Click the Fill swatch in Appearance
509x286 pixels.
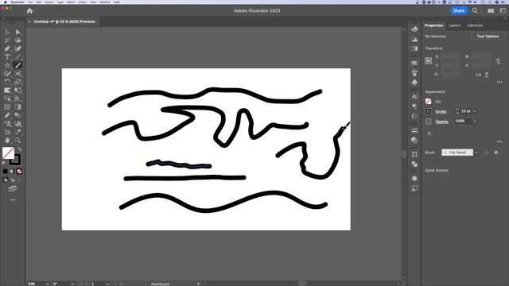[428, 102]
